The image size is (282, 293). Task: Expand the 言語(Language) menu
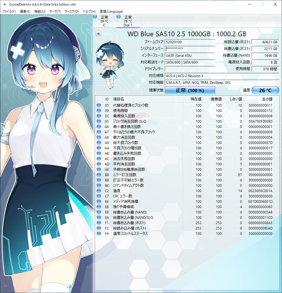coord(111,12)
